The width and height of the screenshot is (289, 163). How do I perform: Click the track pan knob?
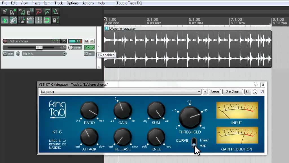[x=71, y=48]
